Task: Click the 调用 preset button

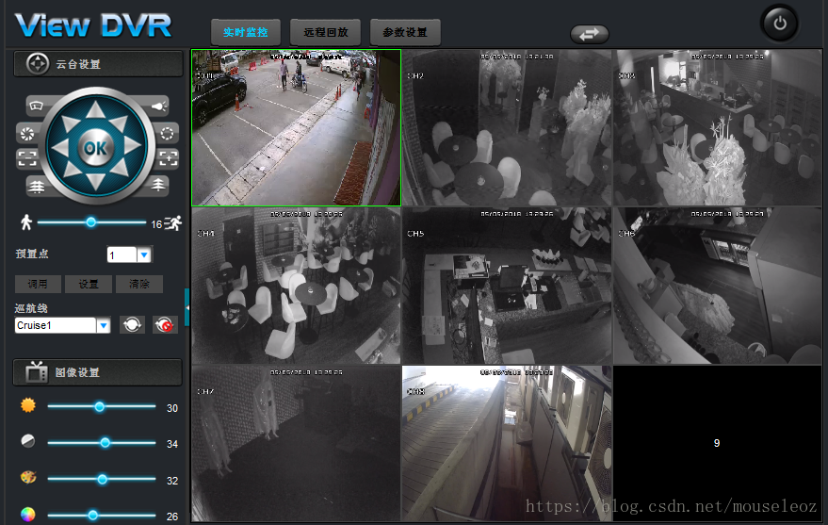Action: click(39, 284)
